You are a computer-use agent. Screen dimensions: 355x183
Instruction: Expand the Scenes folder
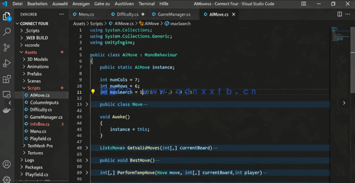pos(41,81)
